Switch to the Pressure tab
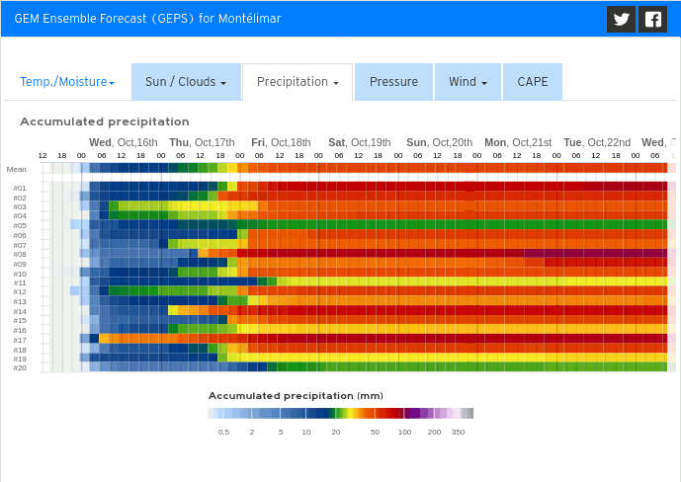 click(x=393, y=82)
